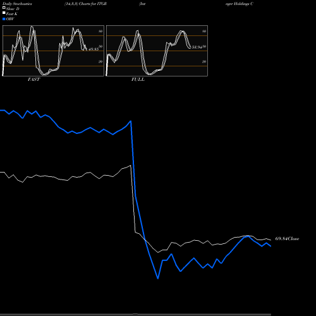Click the FAST stochastic chart thumbnail
This screenshot has height=316, width=316.
53,51
